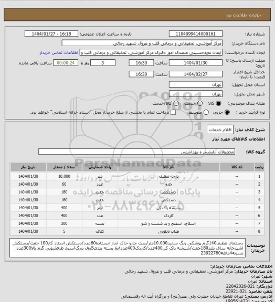Click unit لیتر in the شیشه پاک کن row

[100, 208]
